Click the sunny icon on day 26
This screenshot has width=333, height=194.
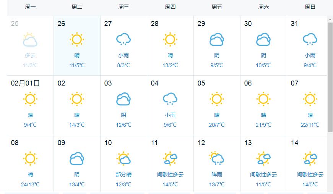coord(77,39)
